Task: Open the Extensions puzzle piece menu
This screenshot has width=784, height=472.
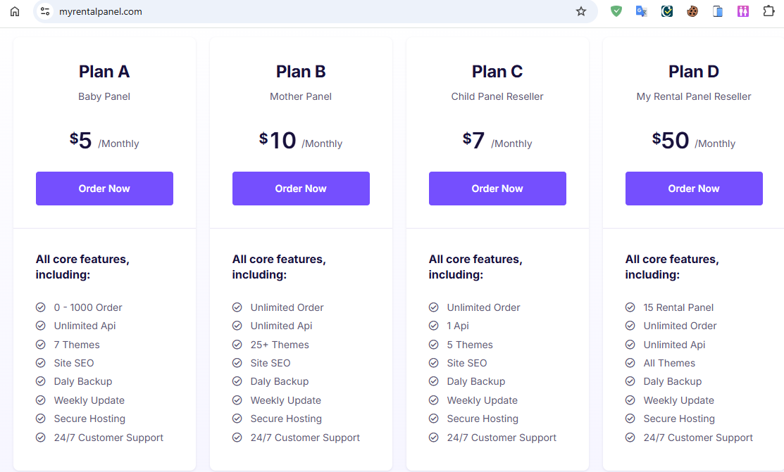Action: [x=769, y=11]
